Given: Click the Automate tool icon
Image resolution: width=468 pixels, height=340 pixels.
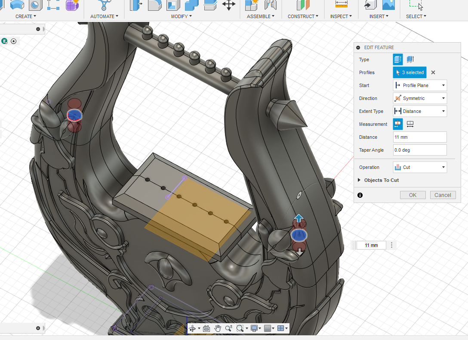Looking at the screenshot, I should click(104, 5).
